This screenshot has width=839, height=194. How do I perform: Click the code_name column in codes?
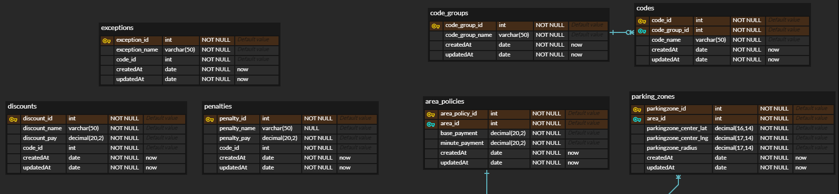point(666,40)
